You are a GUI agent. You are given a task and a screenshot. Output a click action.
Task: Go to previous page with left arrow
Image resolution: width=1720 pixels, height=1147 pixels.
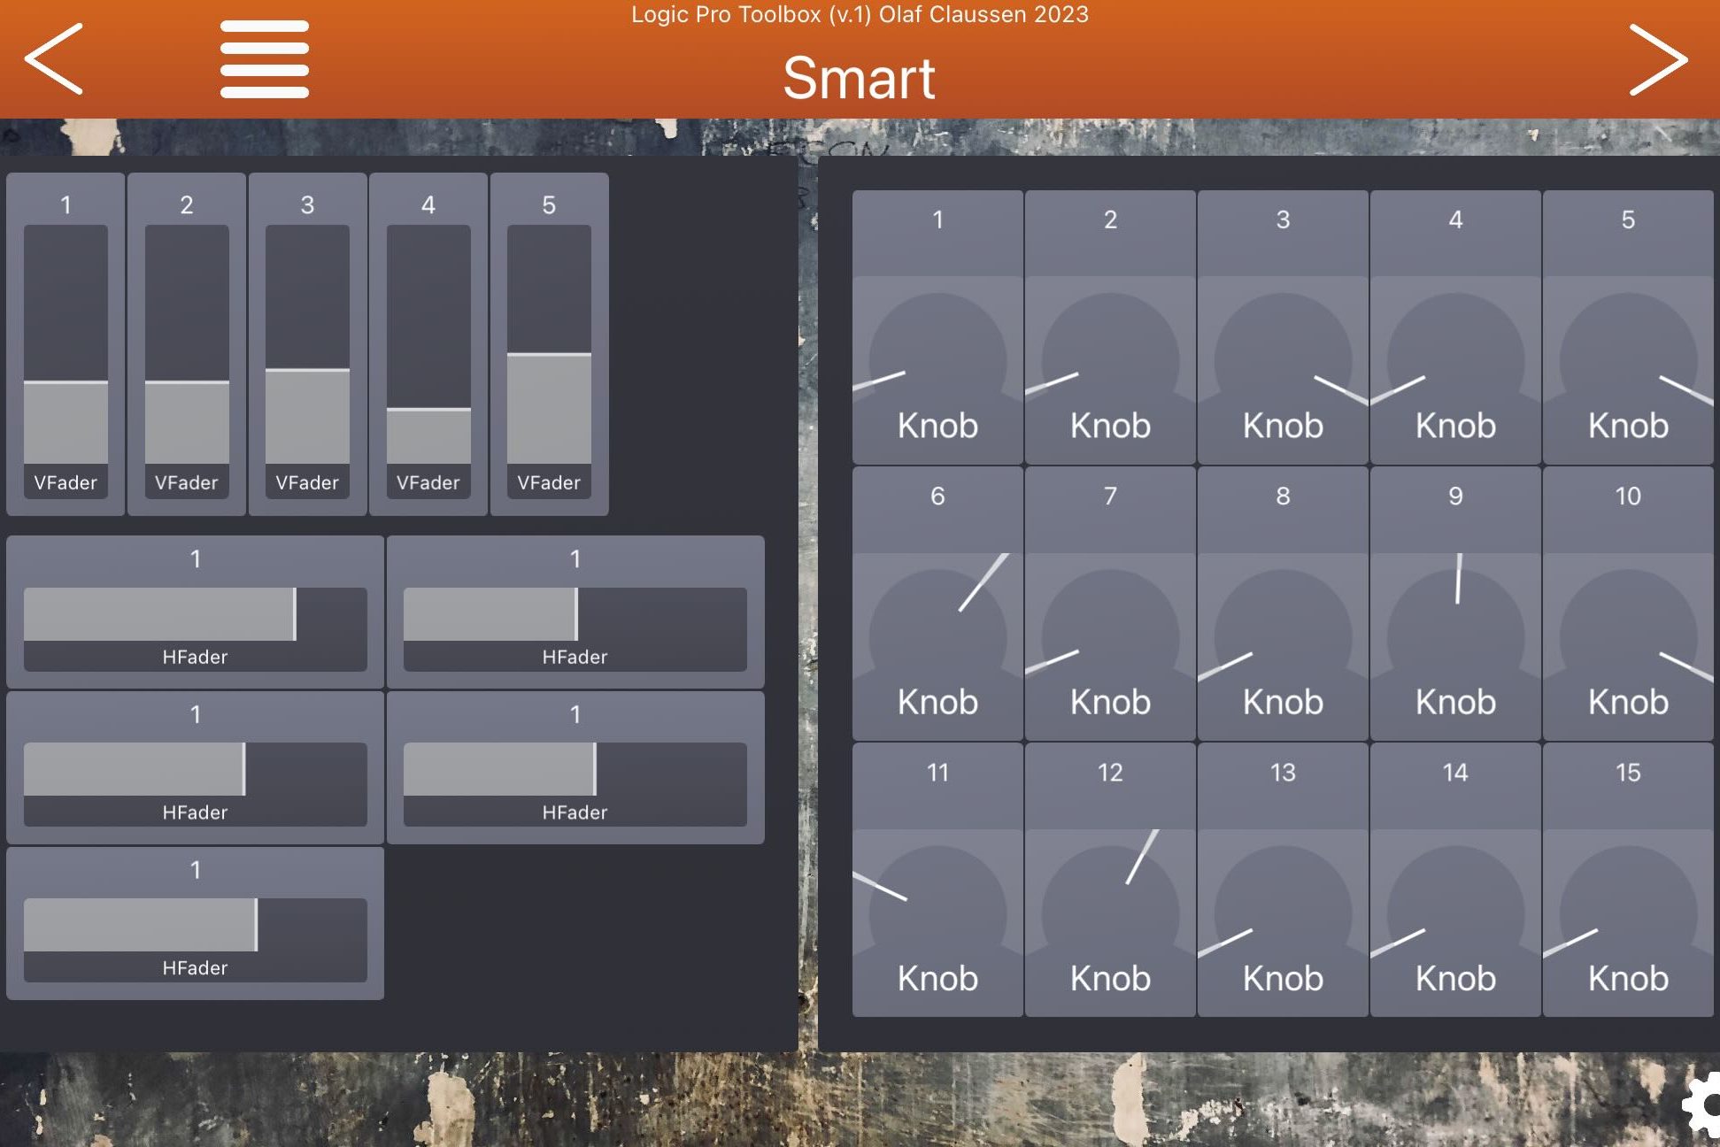click(54, 59)
